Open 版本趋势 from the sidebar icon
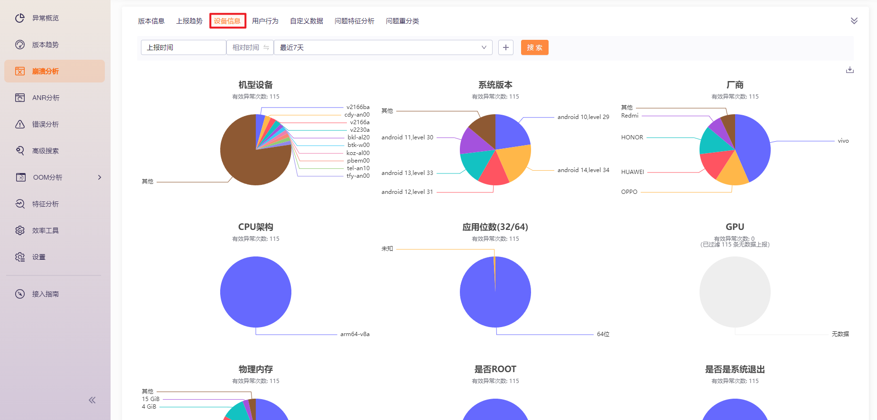877x420 pixels. [20, 45]
